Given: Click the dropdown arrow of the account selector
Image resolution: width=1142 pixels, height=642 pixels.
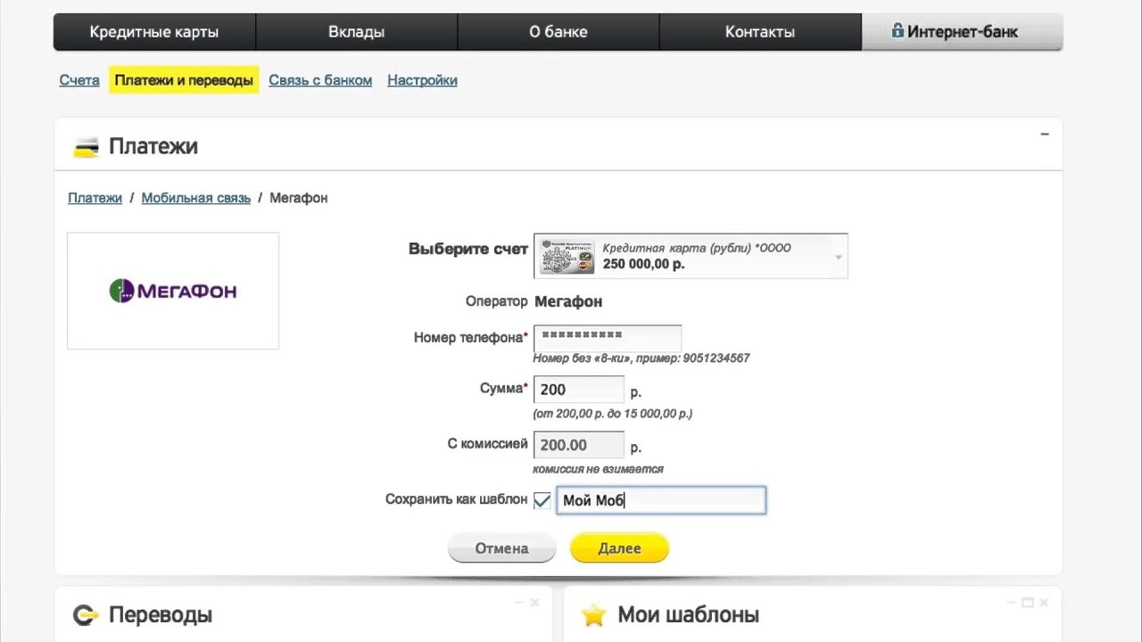Looking at the screenshot, I should [x=838, y=257].
